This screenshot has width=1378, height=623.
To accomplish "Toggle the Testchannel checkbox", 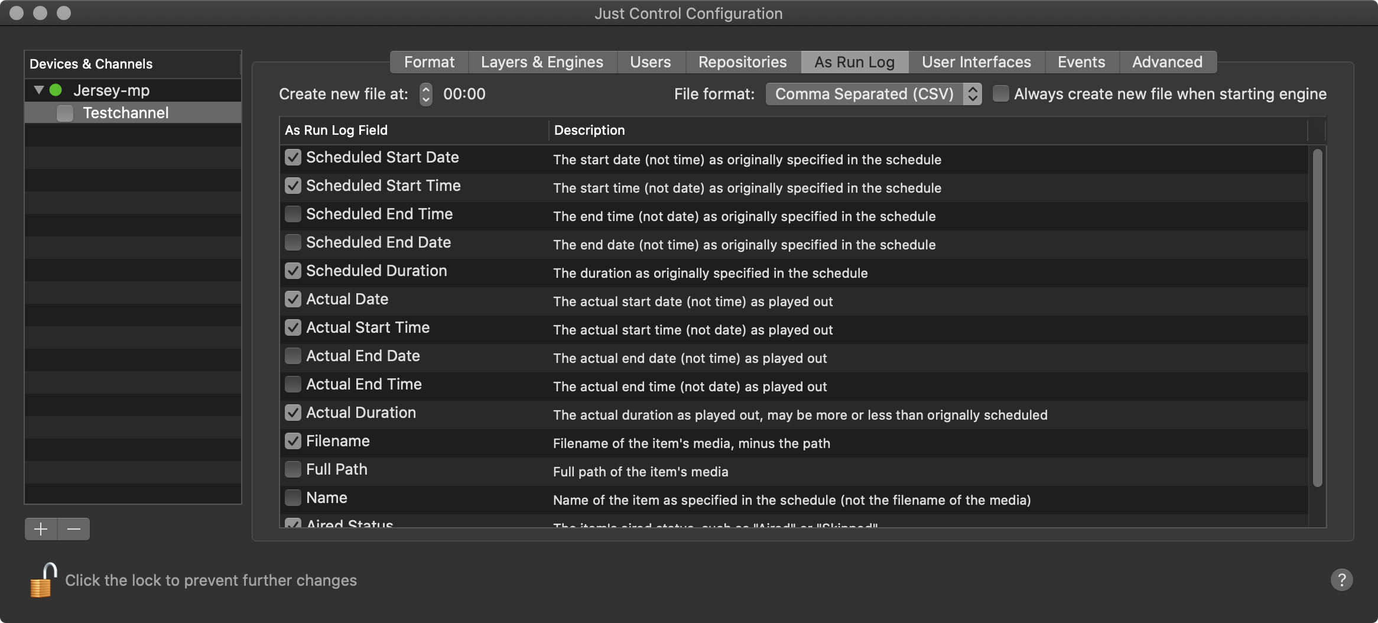I will (65, 113).
